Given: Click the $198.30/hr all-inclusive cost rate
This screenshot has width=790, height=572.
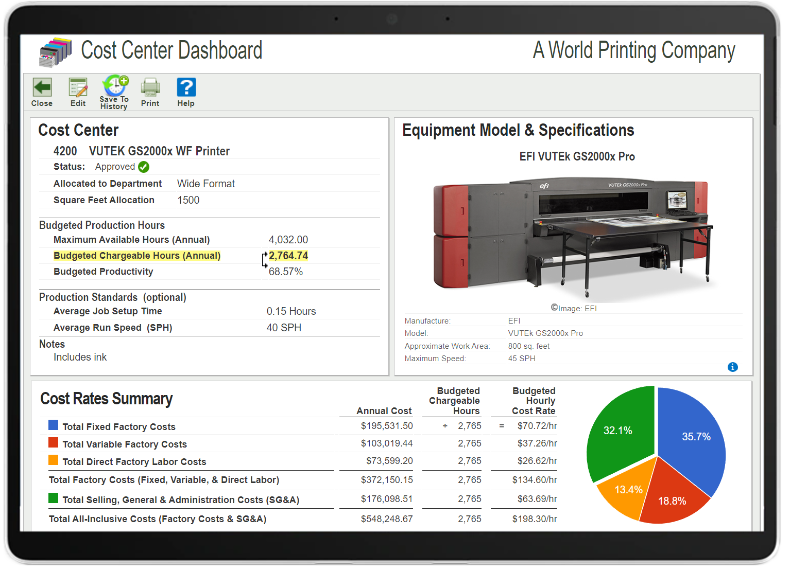Looking at the screenshot, I should point(535,519).
